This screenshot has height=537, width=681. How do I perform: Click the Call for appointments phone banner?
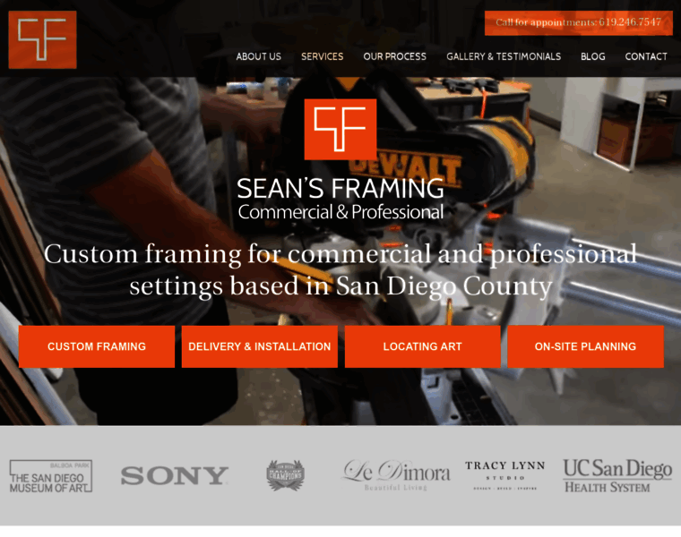(579, 23)
